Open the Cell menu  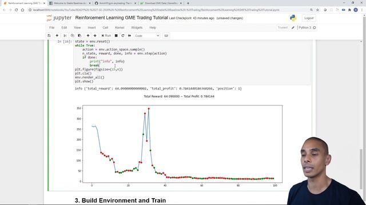pyautogui.click(x=105, y=27)
